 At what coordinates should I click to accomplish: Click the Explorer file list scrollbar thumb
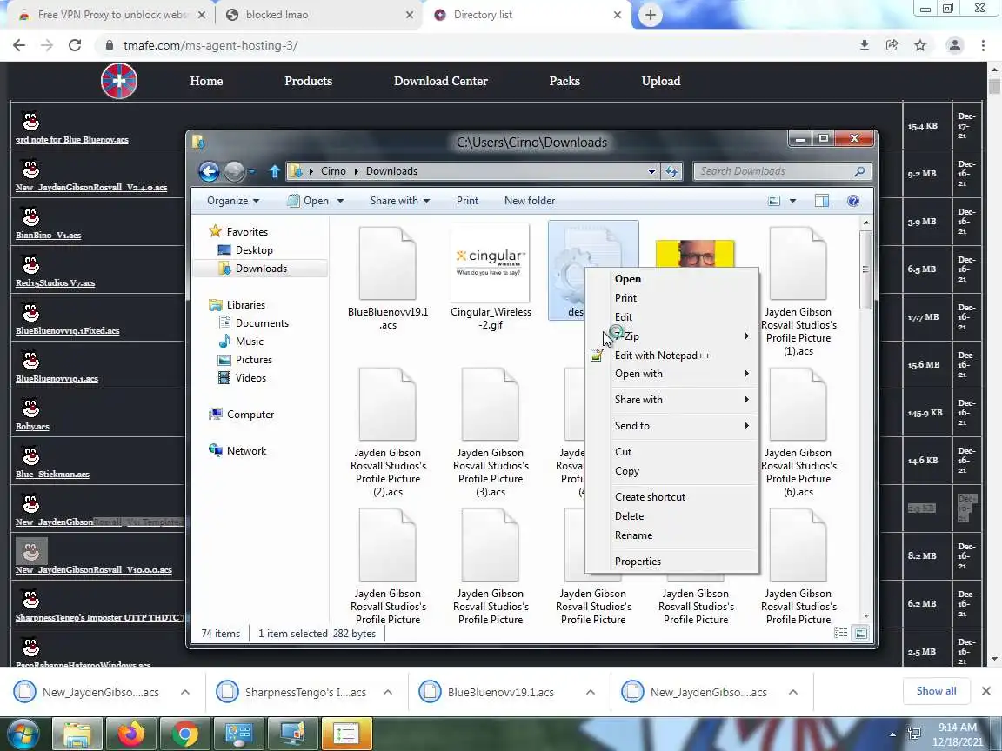[x=866, y=269]
